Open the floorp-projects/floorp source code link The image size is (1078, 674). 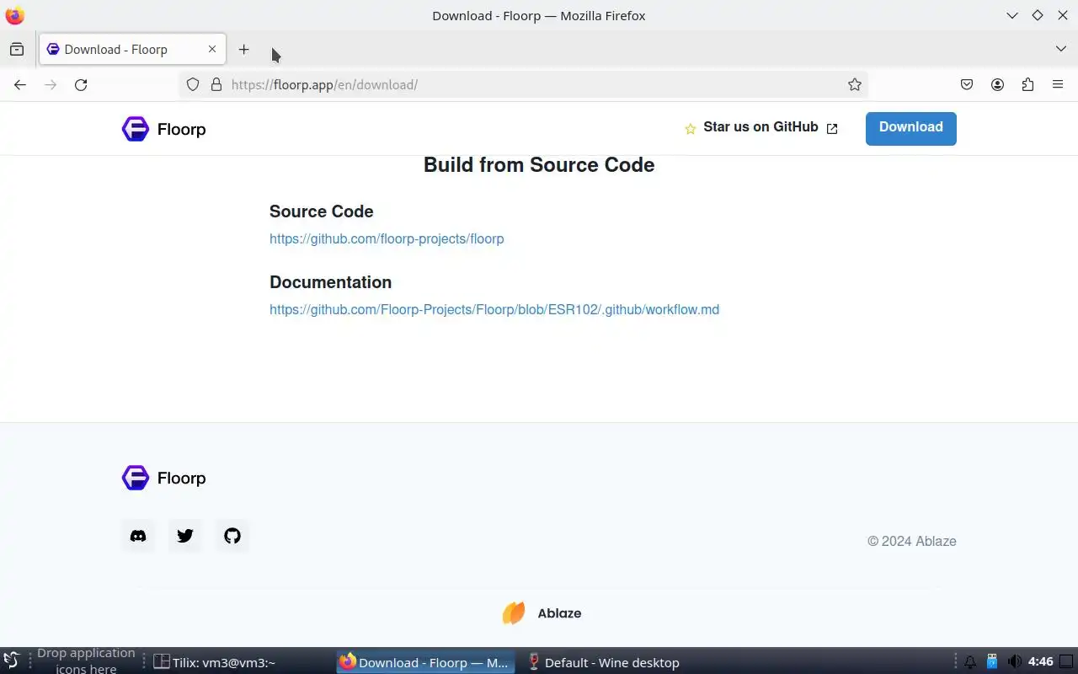tap(387, 239)
